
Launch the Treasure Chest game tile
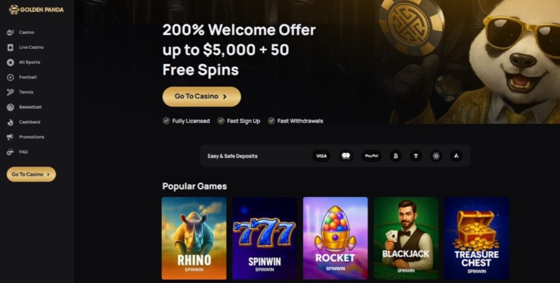tap(476, 238)
